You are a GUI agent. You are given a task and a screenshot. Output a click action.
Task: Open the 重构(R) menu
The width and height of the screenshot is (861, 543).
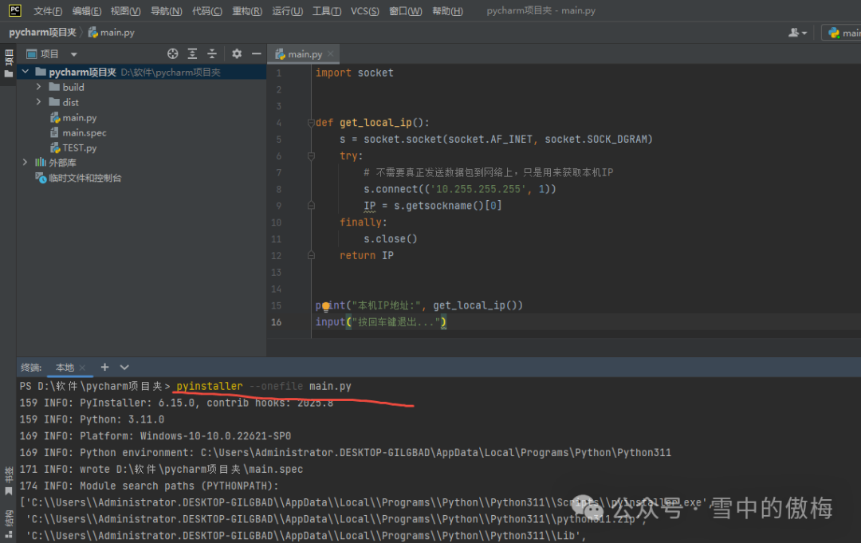tap(247, 11)
